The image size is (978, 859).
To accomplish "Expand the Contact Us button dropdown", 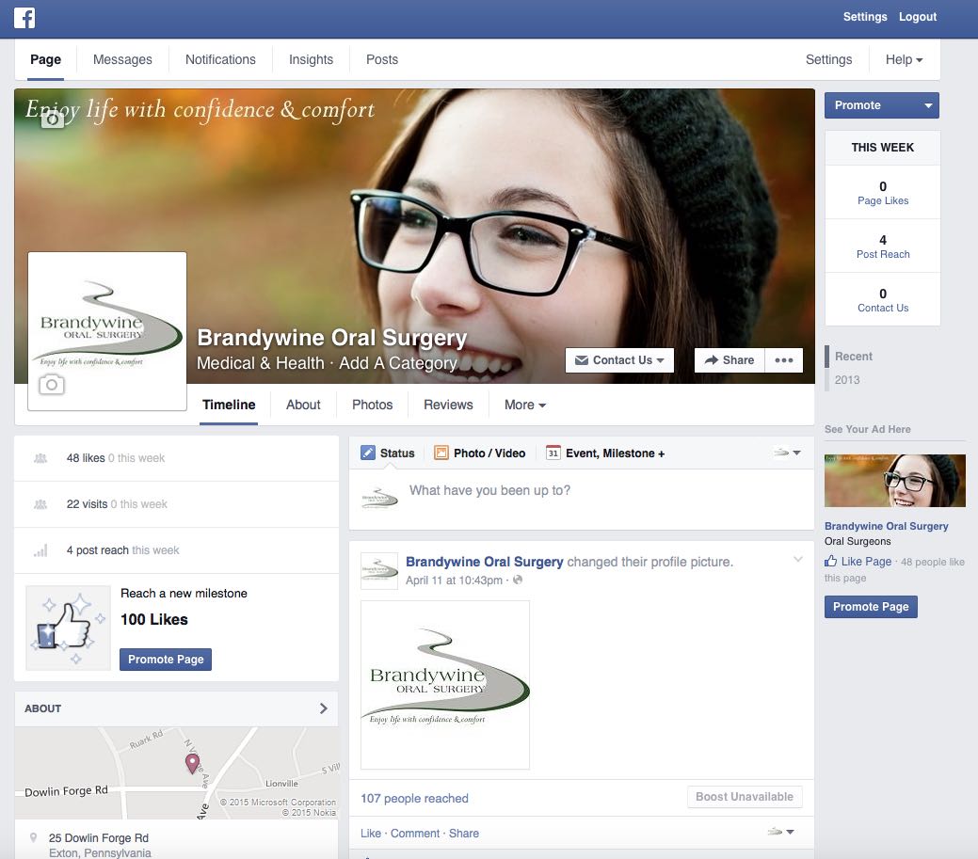I will click(661, 360).
